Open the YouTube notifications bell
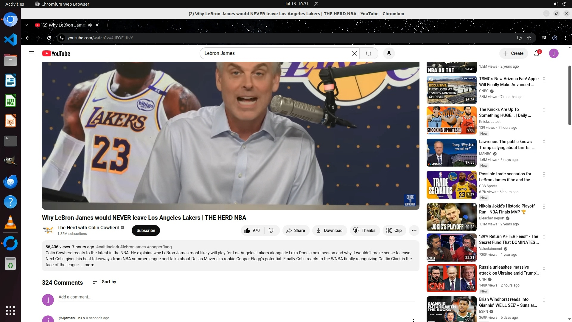This screenshot has height=322, width=572. (x=537, y=53)
